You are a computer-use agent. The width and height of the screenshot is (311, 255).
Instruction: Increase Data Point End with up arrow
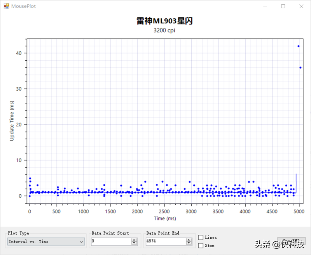point(189,240)
